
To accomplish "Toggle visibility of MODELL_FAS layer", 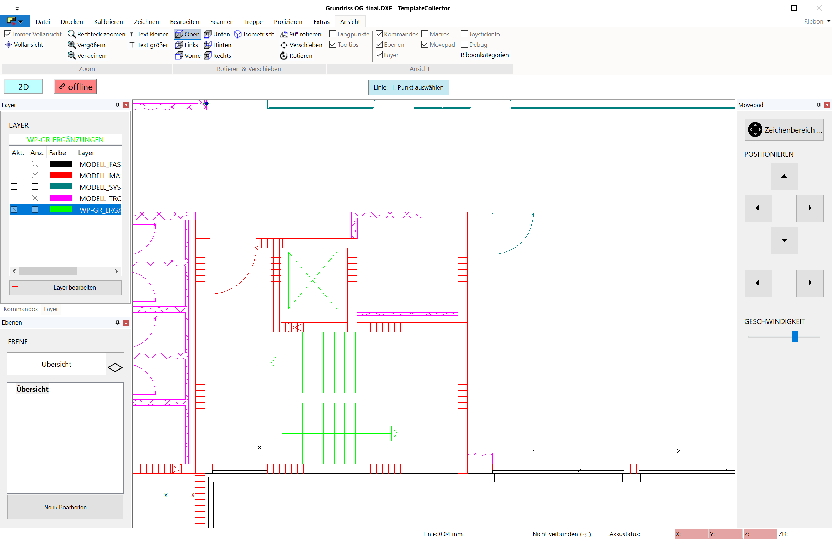I will pos(35,164).
